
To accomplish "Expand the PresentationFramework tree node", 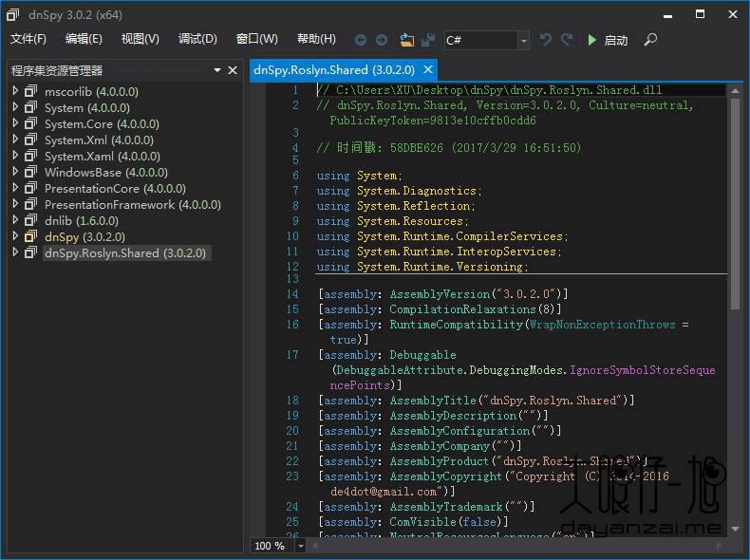I will click(x=15, y=204).
